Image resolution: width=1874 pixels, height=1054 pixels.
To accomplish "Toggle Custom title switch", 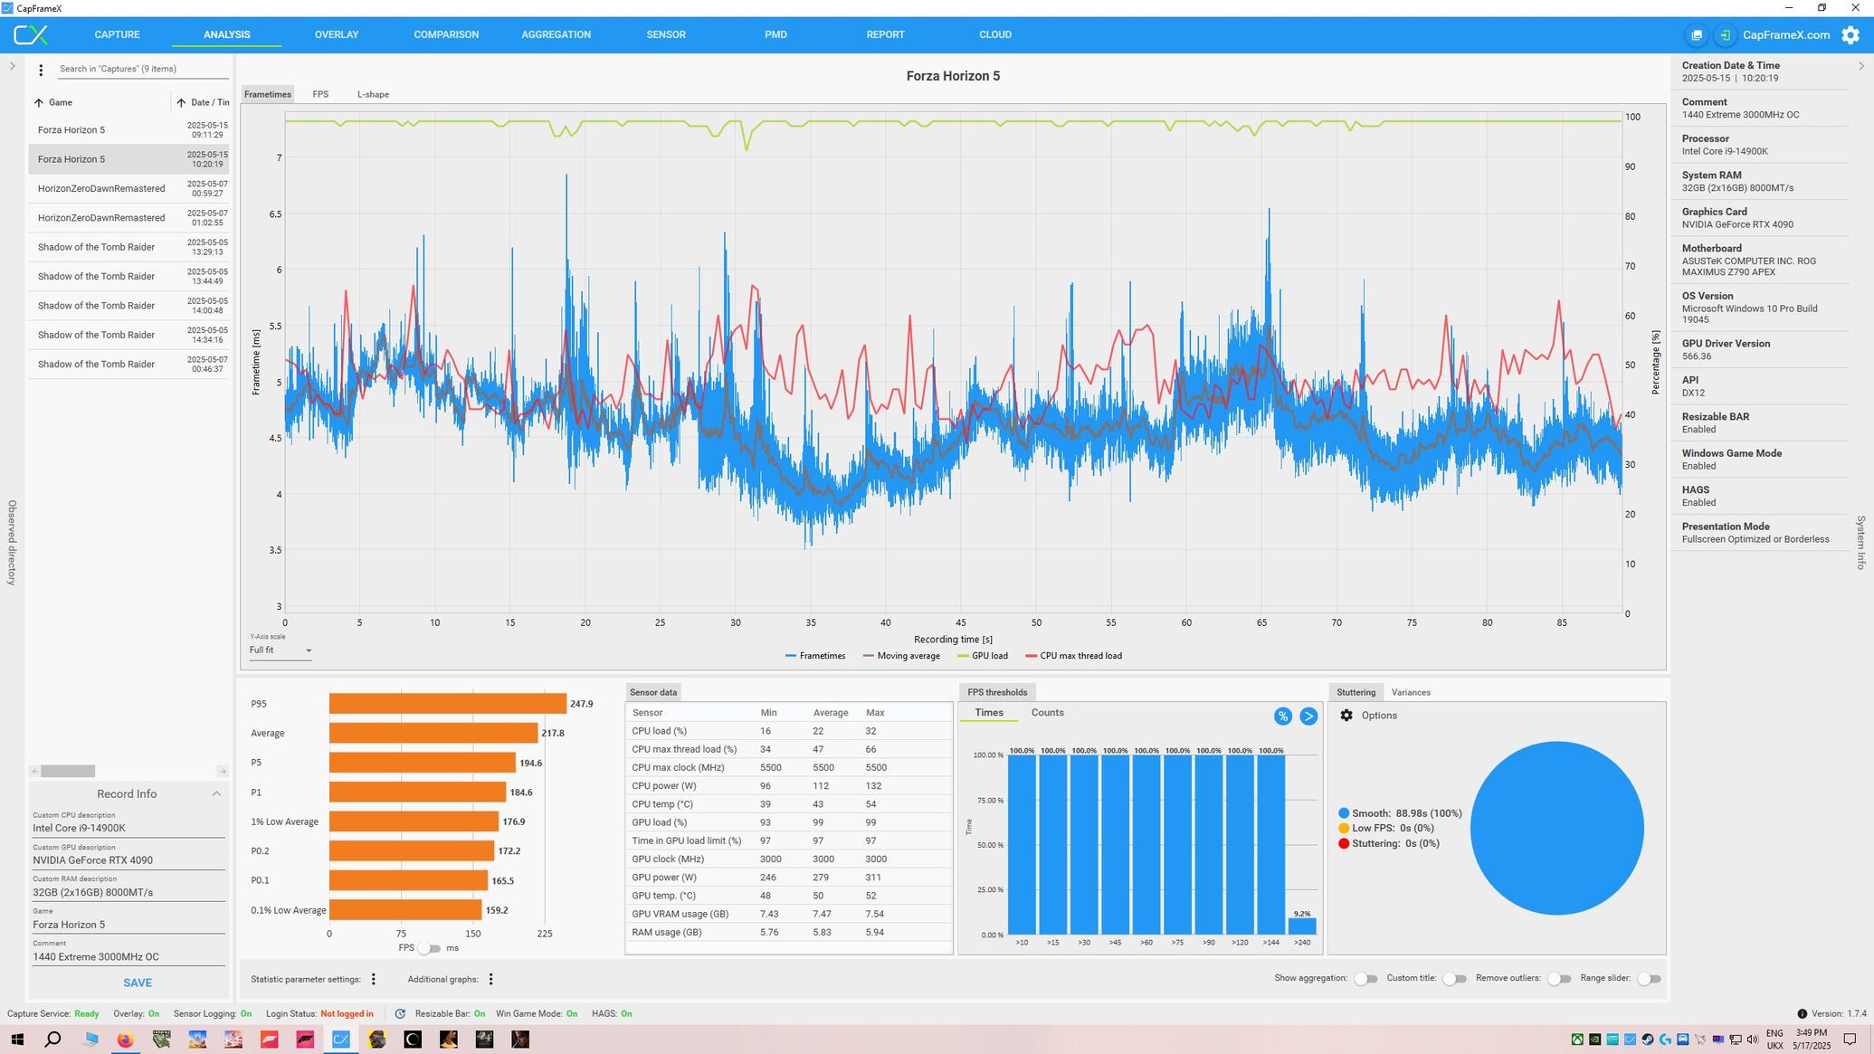I will pos(1454,979).
